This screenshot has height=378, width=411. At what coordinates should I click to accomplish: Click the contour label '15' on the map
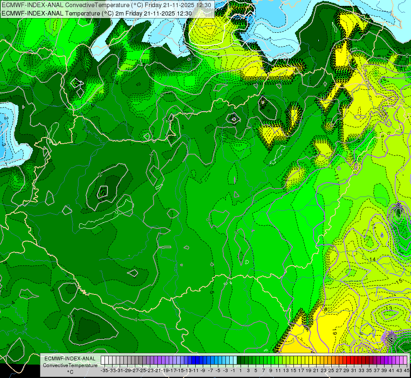point(399,281)
